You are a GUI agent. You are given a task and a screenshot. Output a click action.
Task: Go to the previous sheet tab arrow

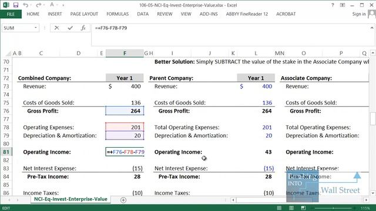tap(9, 200)
